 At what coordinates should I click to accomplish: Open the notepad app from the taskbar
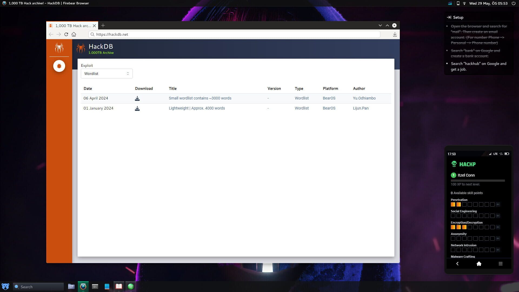tap(107, 286)
